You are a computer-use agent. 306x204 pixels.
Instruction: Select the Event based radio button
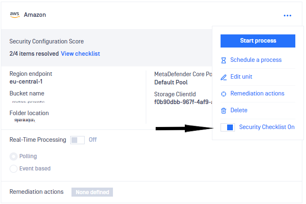(x=14, y=169)
